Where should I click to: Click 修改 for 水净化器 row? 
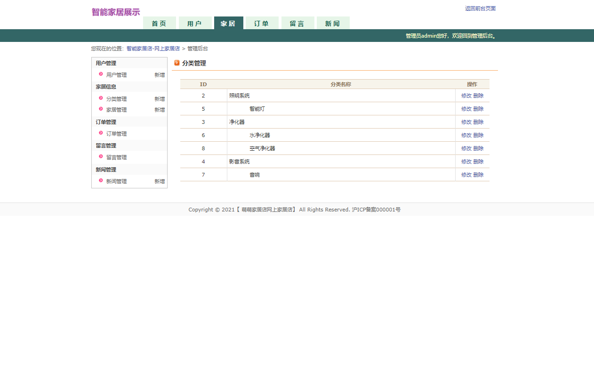point(466,135)
